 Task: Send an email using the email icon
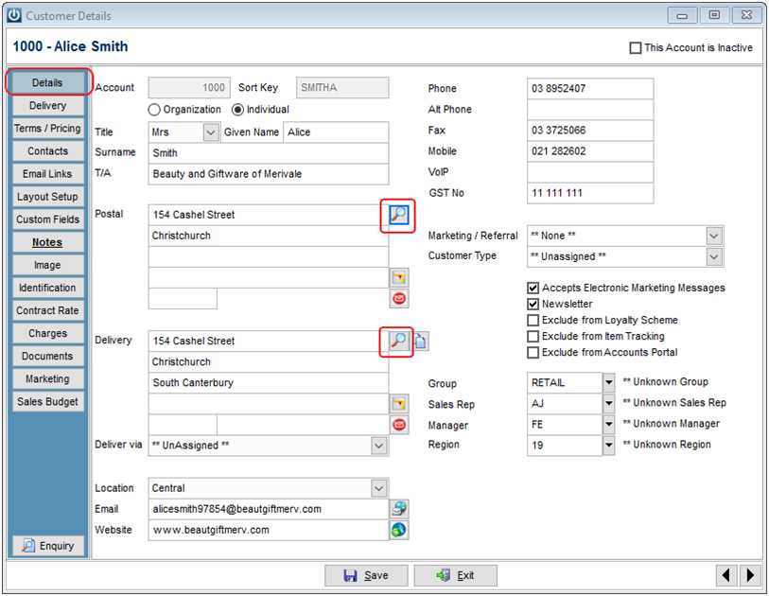(398, 509)
